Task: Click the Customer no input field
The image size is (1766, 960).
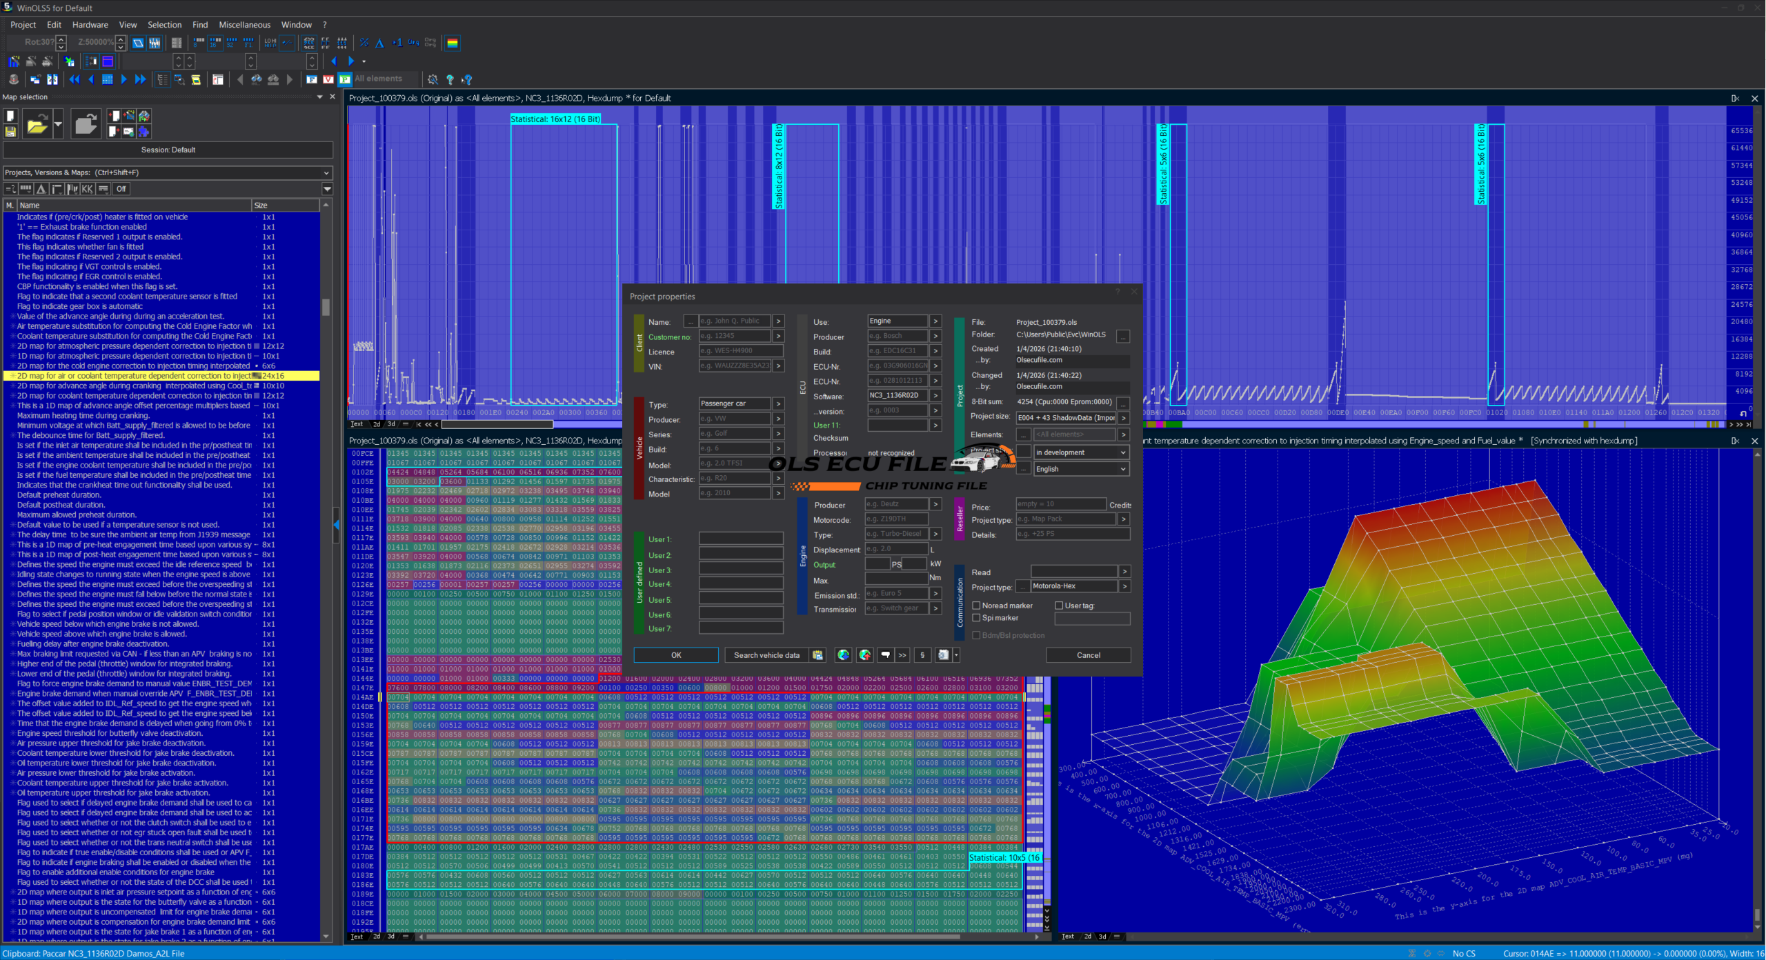Action: (x=735, y=337)
